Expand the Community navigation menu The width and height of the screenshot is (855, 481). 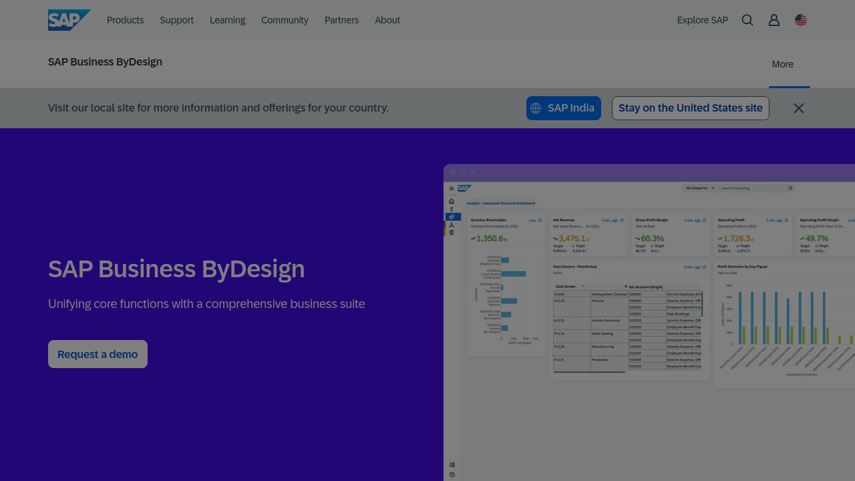coord(285,20)
